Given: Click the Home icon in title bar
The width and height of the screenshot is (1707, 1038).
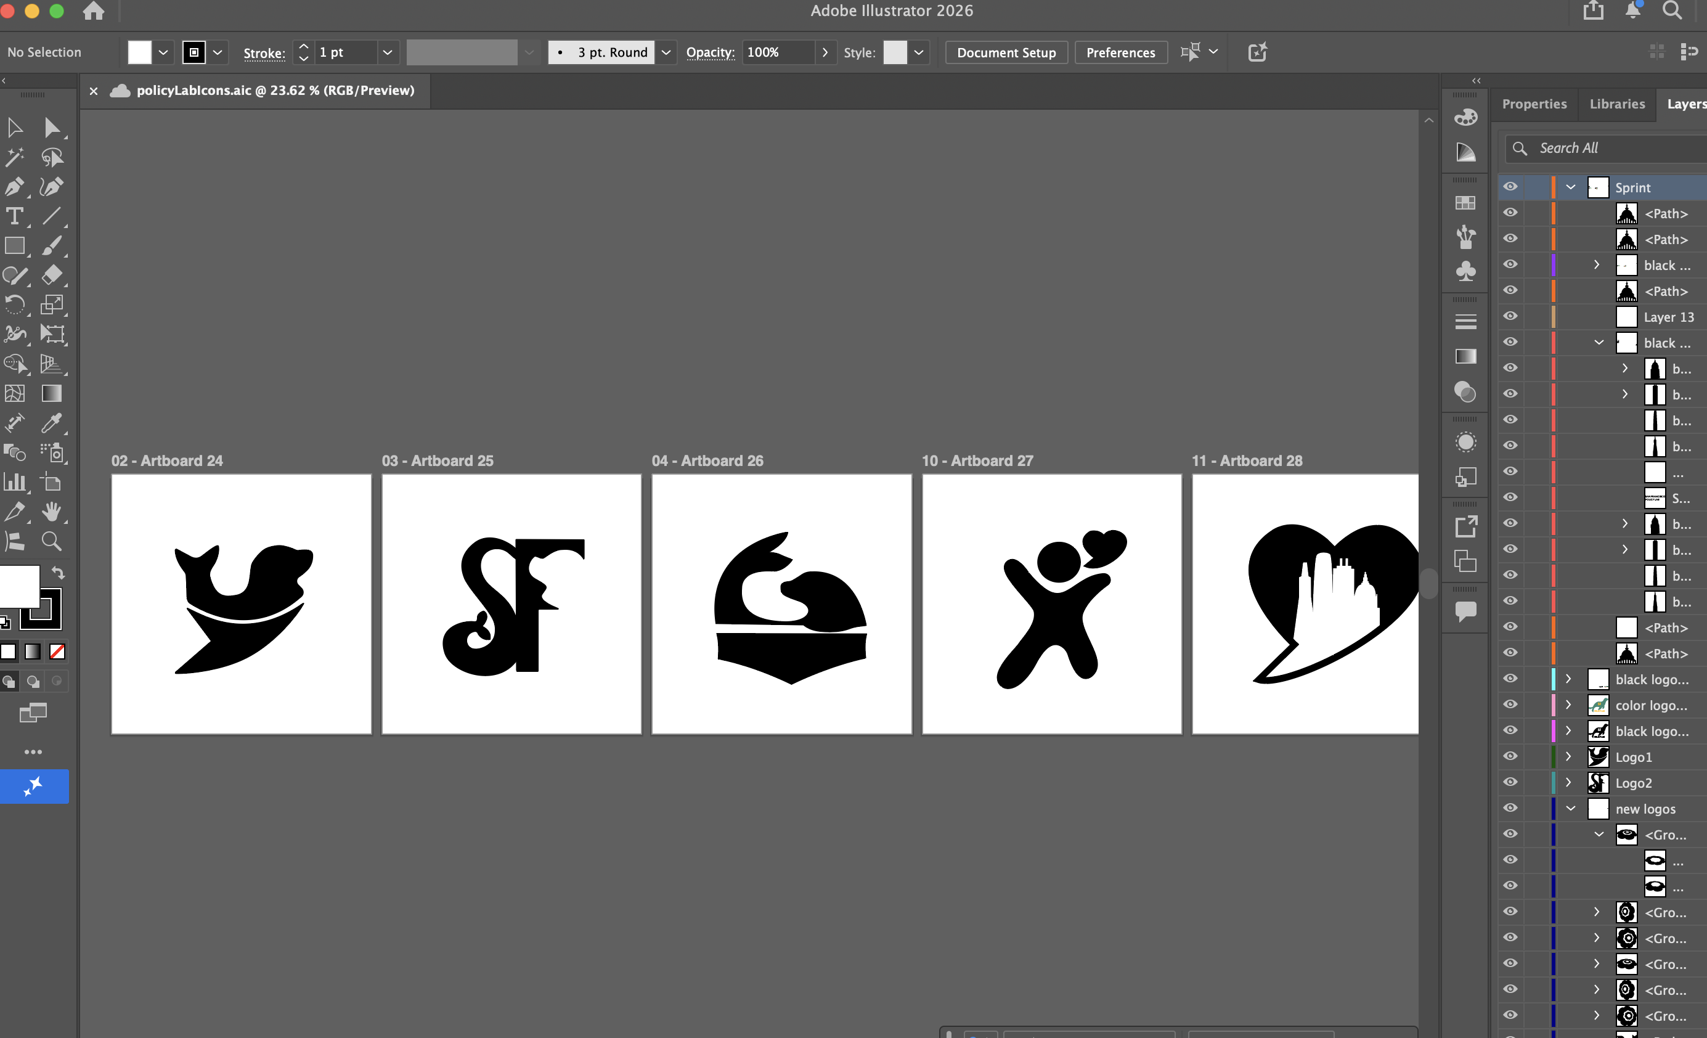Looking at the screenshot, I should coord(94,11).
